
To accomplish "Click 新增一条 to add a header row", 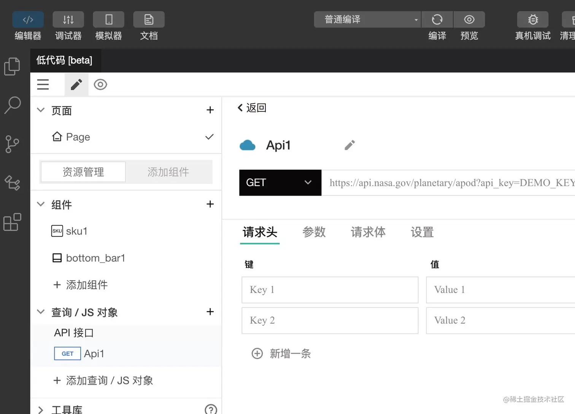I will pyautogui.click(x=281, y=353).
